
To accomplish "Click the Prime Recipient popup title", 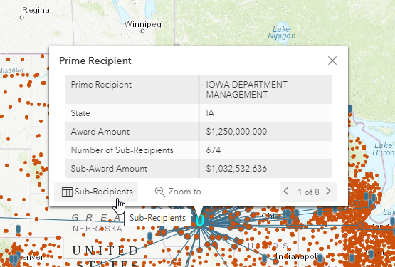I will point(95,61).
